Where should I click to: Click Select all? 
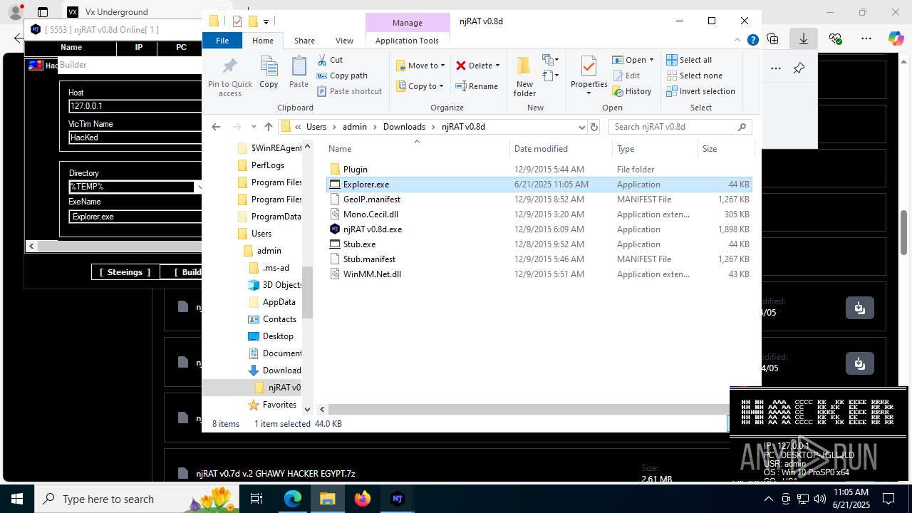point(689,60)
